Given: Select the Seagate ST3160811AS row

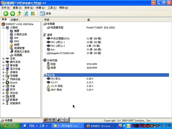Looking at the screenshot, I should pos(106,53).
